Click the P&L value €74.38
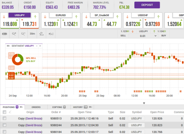 (x=124, y=7)
